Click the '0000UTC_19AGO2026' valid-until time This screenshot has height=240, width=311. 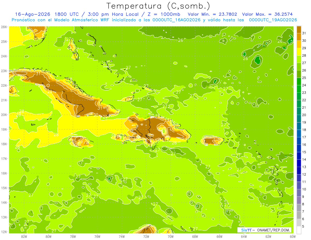[x=273, y=20]
